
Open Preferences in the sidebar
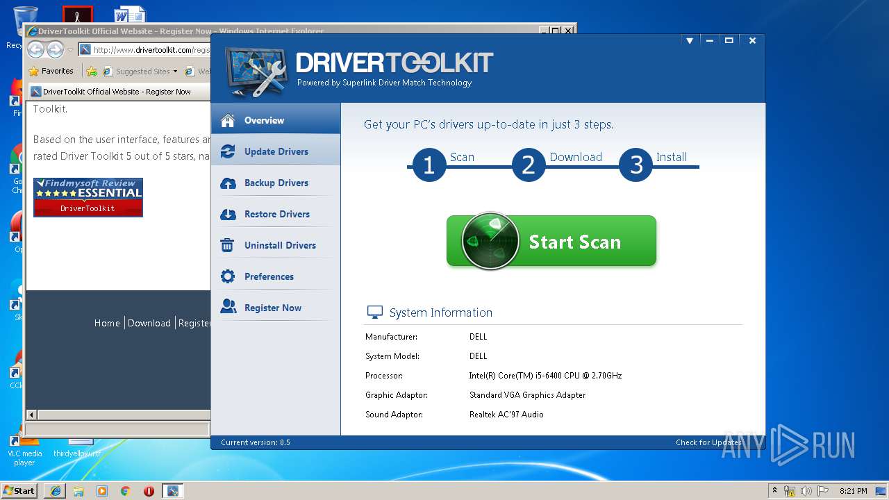pos(276,276)
